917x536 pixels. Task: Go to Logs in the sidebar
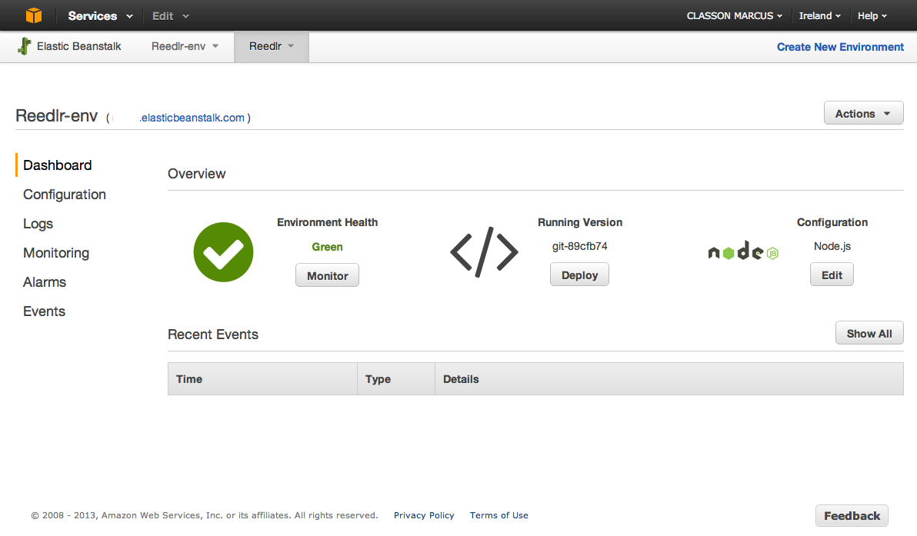point(38,224)
